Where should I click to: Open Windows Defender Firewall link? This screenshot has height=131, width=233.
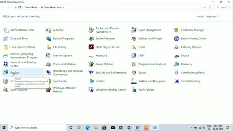pyautogui.click(x=64, y=90)
